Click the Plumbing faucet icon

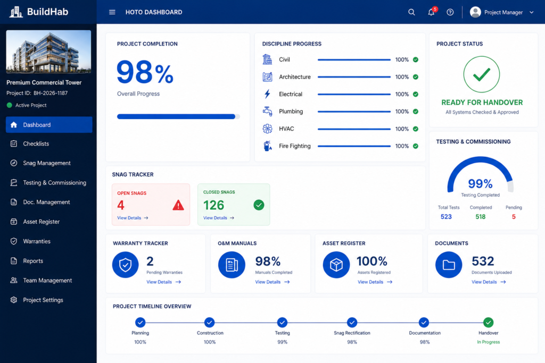267,112
